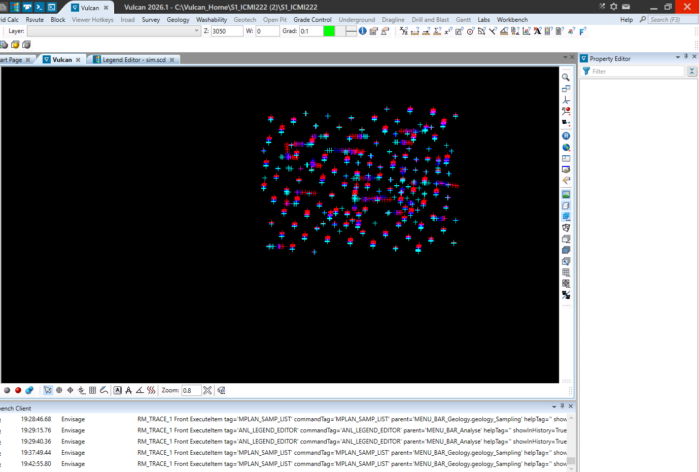Click the grid snap icon in bottom toolbar
This screenshot has width=699, height=472.
point(92,390)
